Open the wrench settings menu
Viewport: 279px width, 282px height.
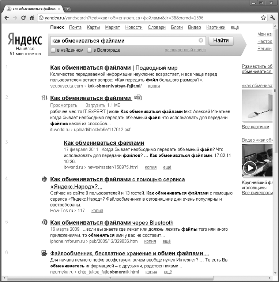pos(272,18)
